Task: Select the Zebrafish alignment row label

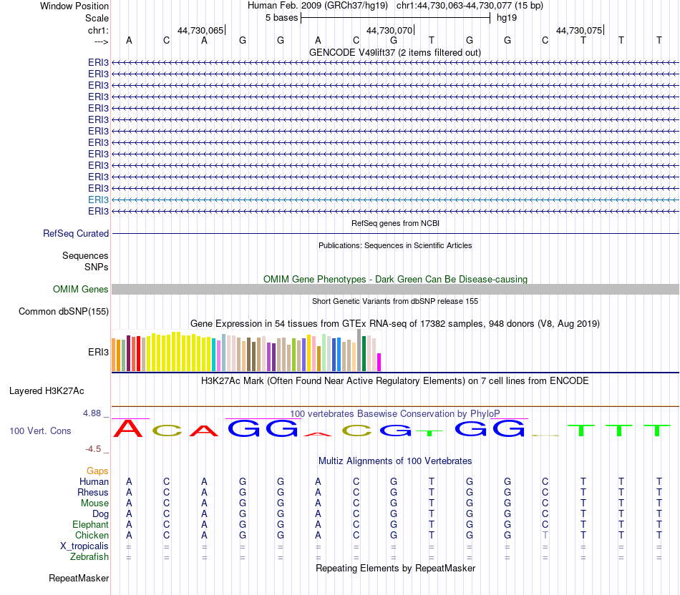Action: (x=89, y=557)
